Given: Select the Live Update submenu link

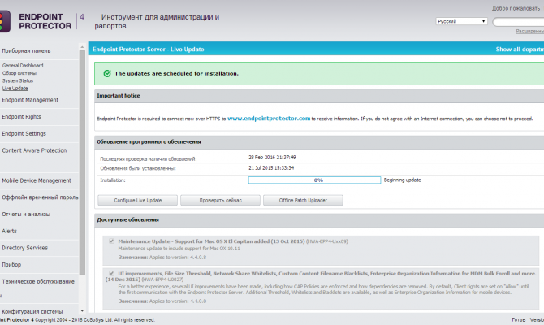Looking at the screenshot, I should click(x=15, y=89).
